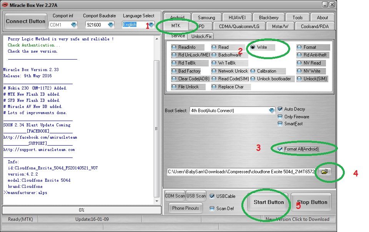Image resolution: width=369 pixels, height=232 pixels.
Task: Open the Mstar/W tab
Action: [x=280, y=27]
